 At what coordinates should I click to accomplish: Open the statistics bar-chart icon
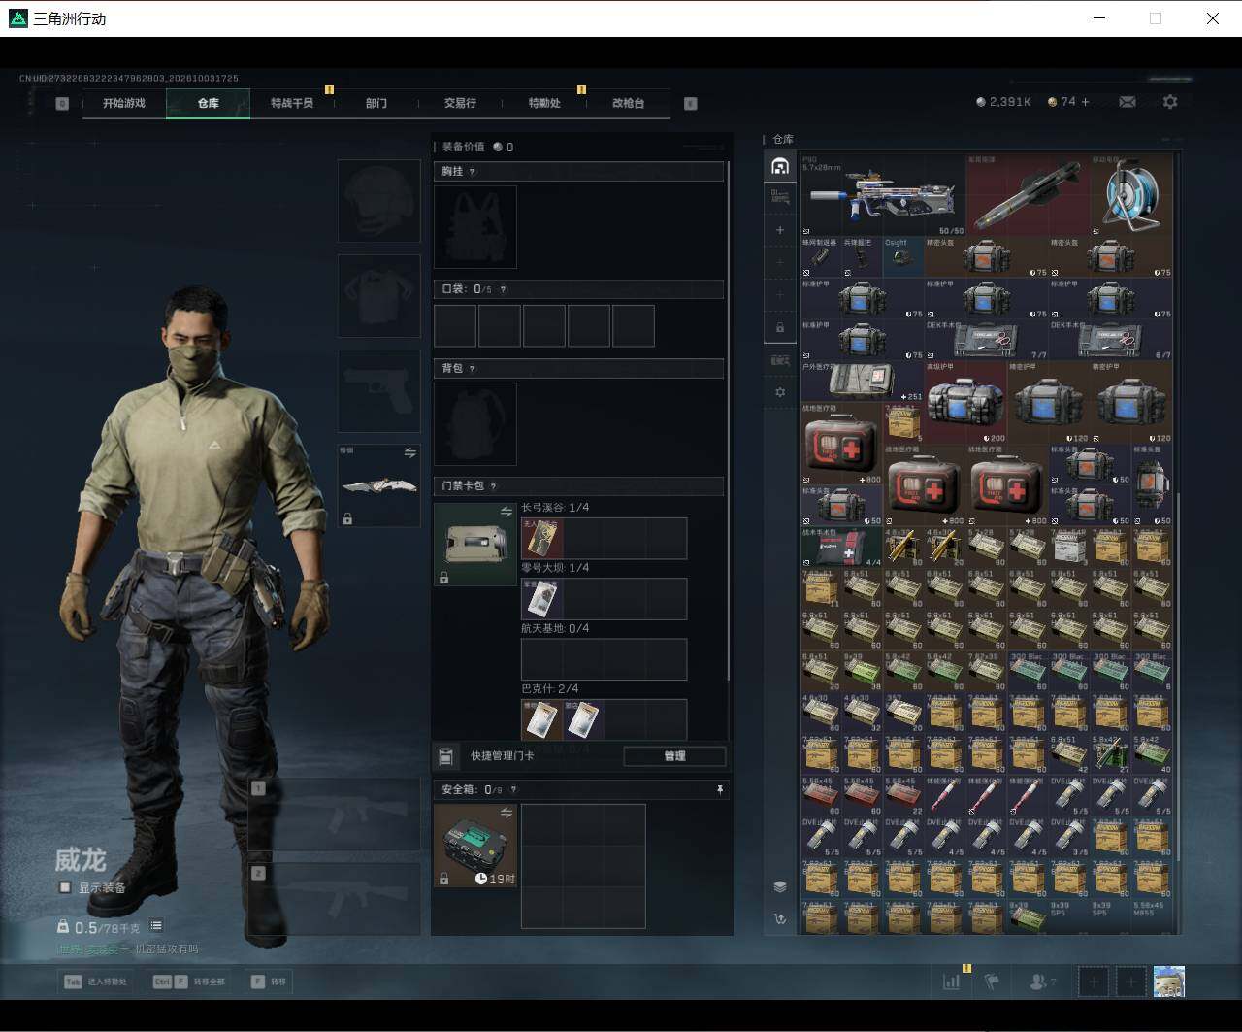pyautogui.click(x=951, y=982)
